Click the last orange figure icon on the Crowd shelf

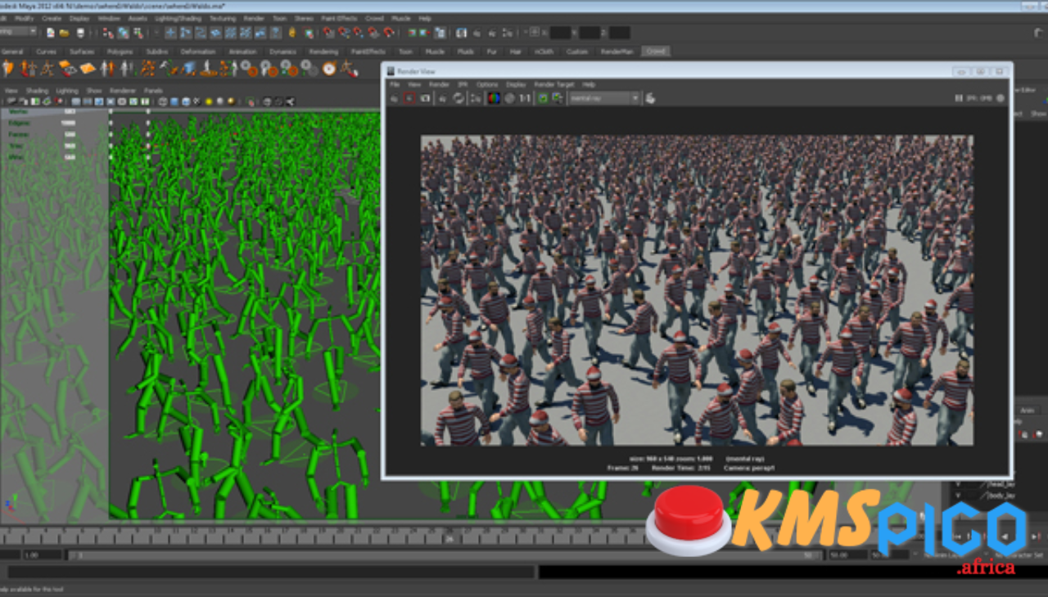(350, 69)
